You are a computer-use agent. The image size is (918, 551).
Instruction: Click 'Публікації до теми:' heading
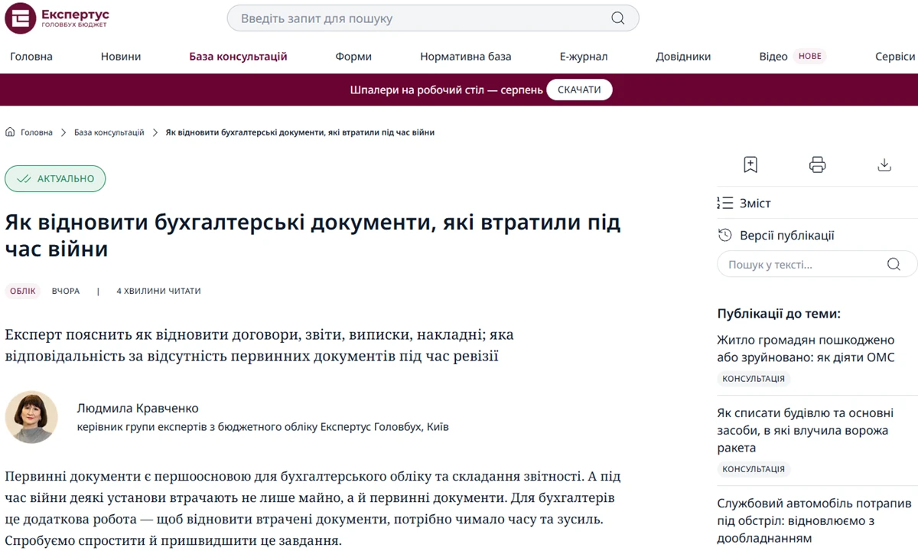(779, 313)
